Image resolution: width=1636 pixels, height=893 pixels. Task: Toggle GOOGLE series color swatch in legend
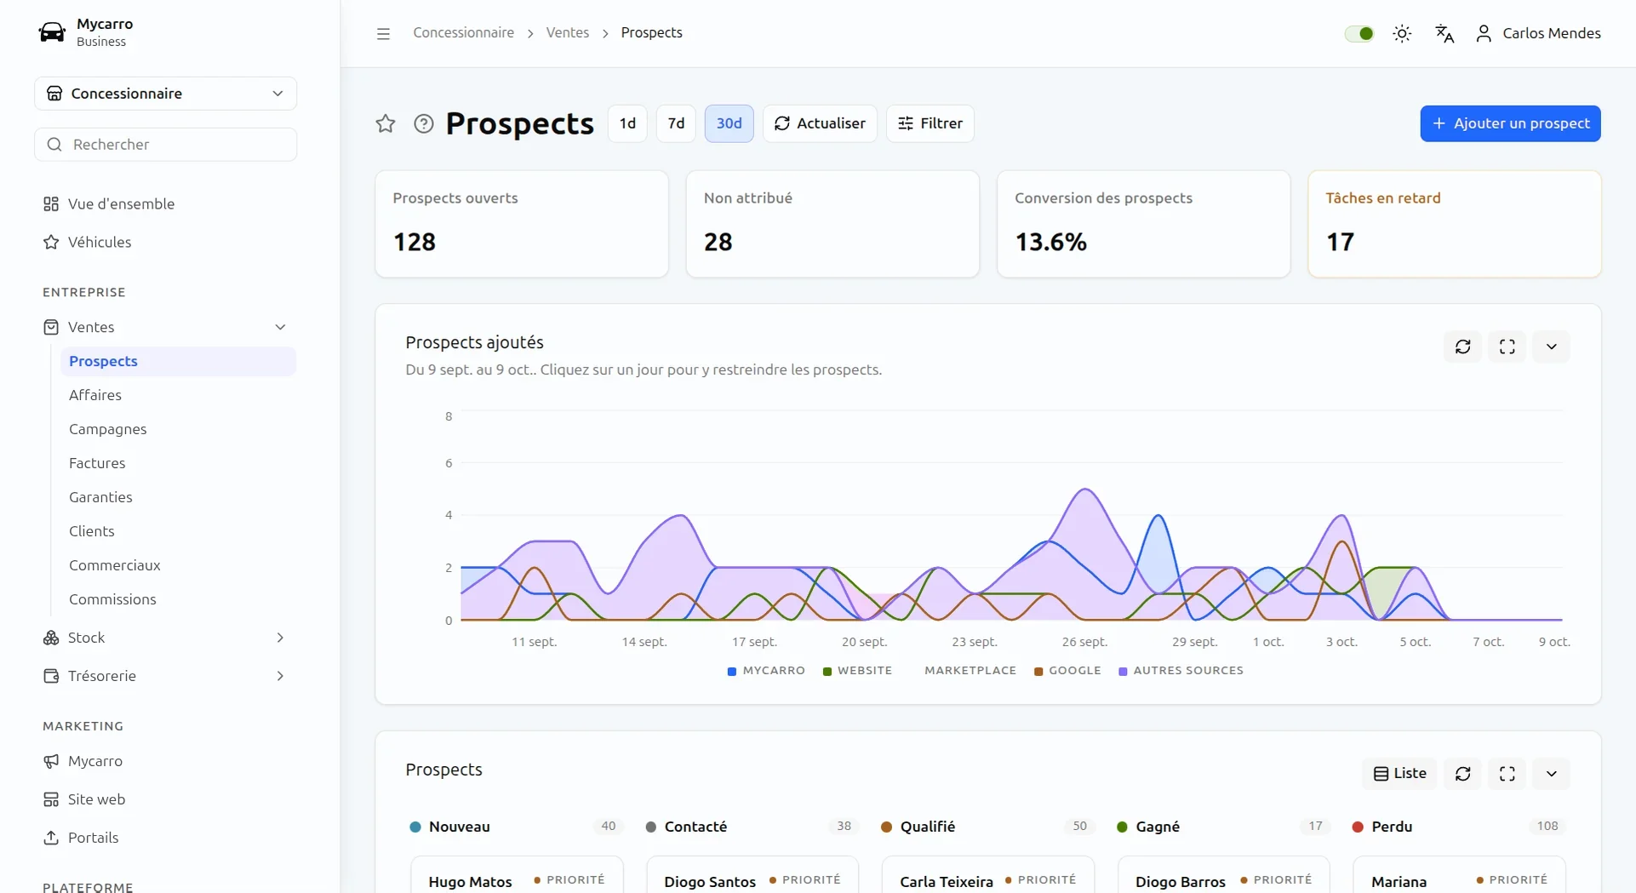click(x=1038, y=672)
